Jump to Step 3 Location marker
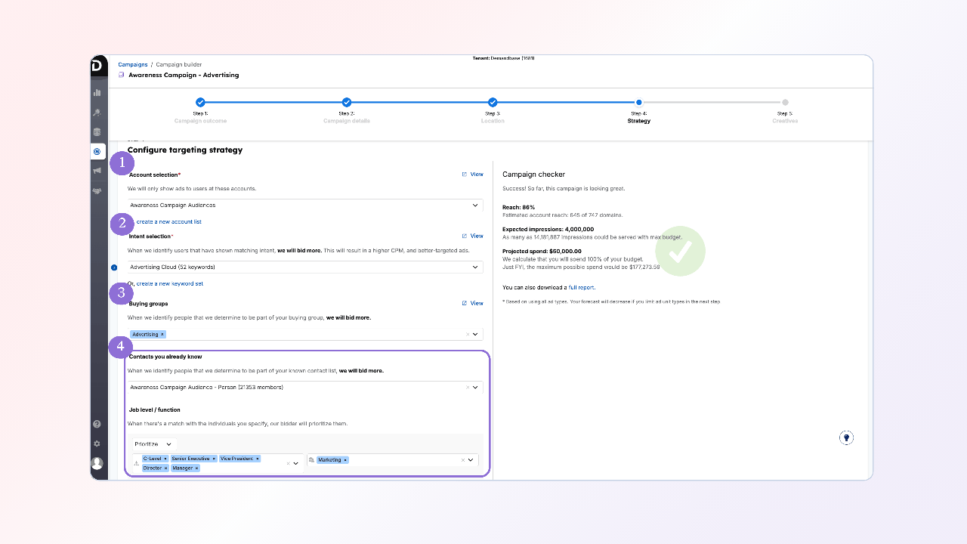 pos(493,103)
